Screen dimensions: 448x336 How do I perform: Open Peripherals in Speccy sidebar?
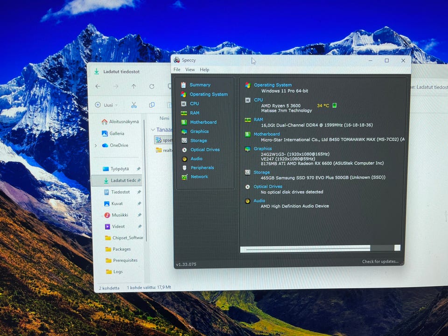pos(202,168)
